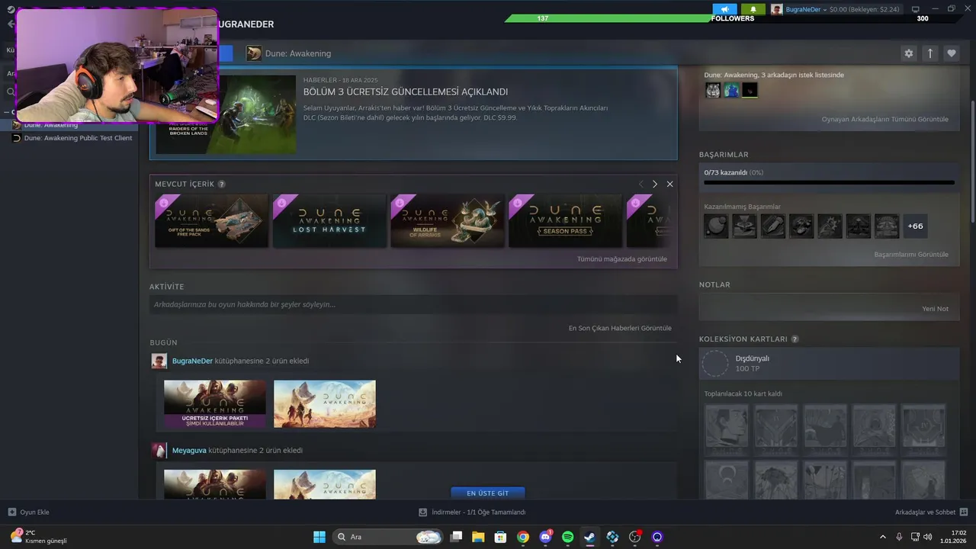Go to previous DLC carousel arrow

pos(640,184)
